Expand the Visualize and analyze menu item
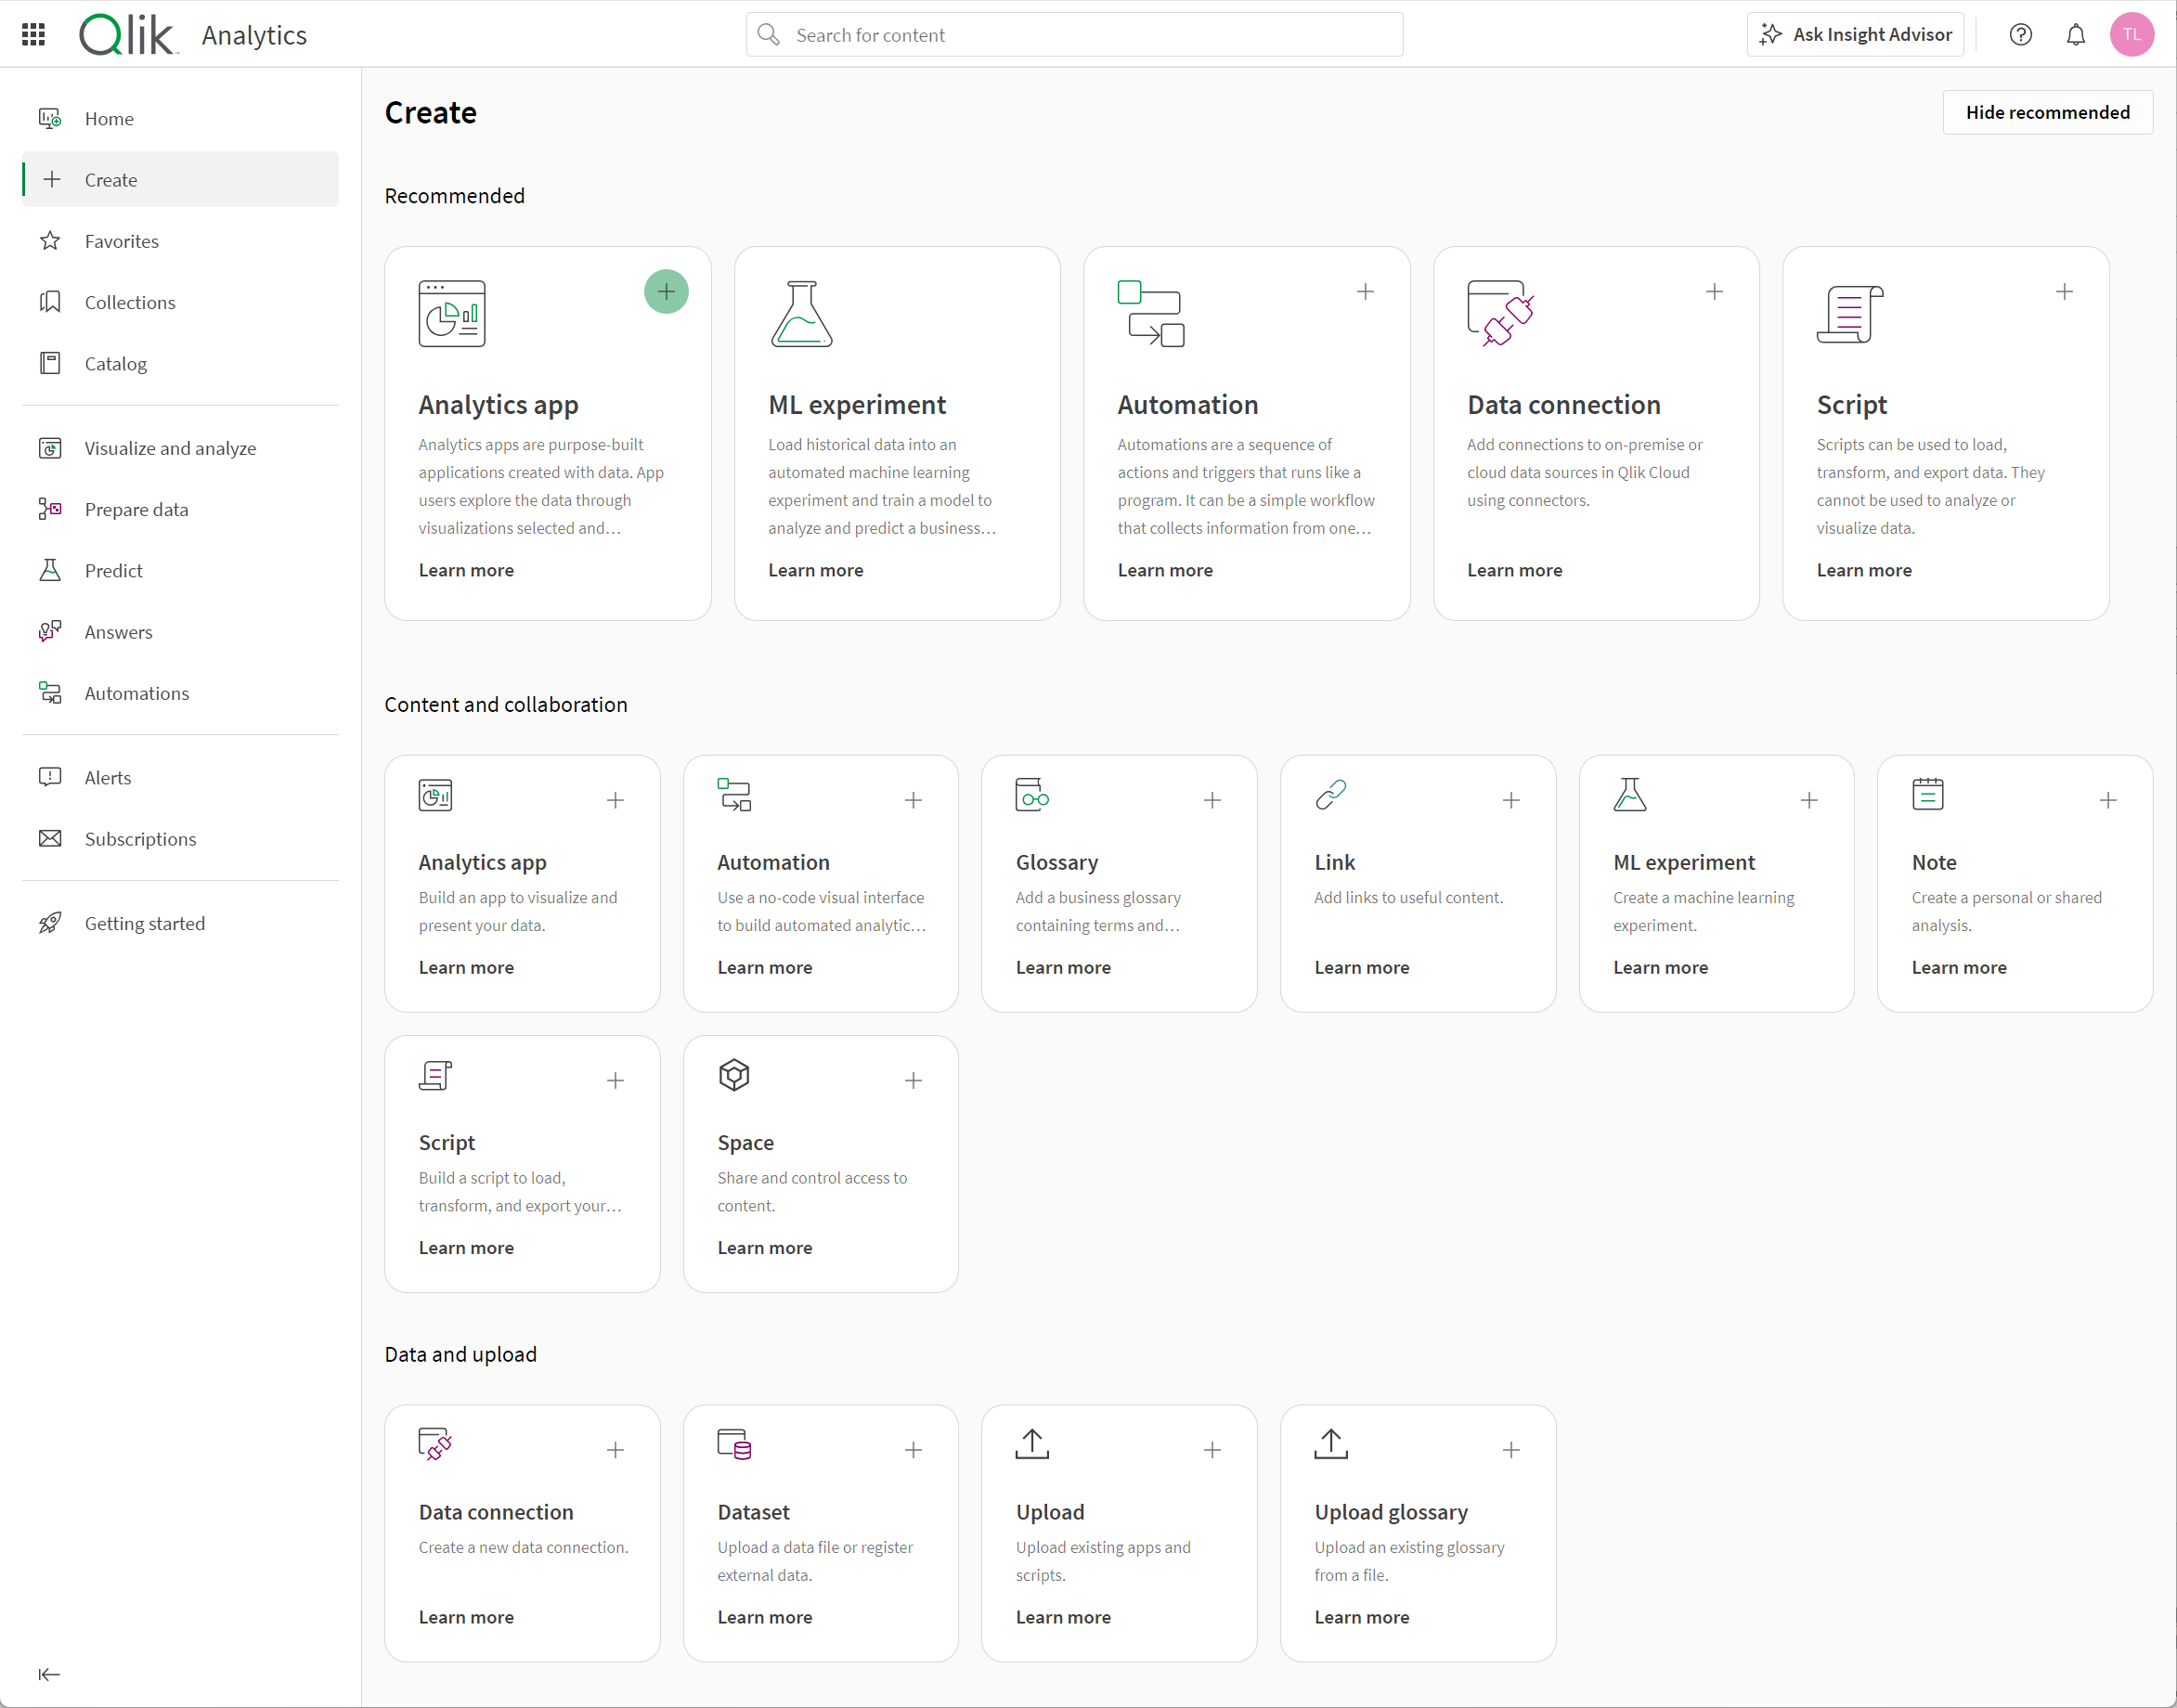Screen dimensions: 2177x1708 tap(174, 446)
